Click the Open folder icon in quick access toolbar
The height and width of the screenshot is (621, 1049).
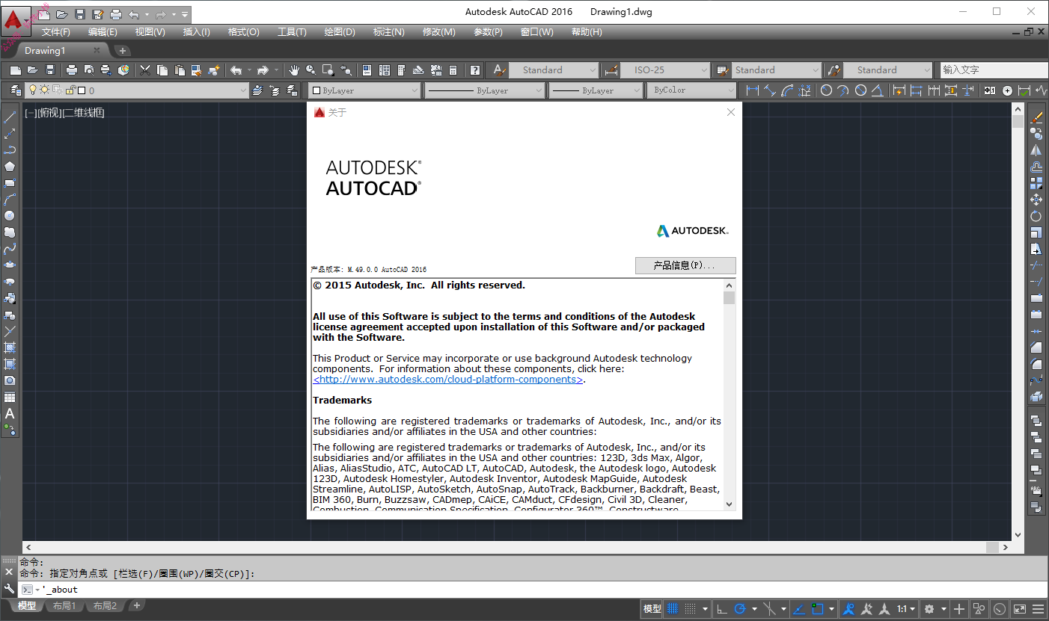(x=62, y=14)
